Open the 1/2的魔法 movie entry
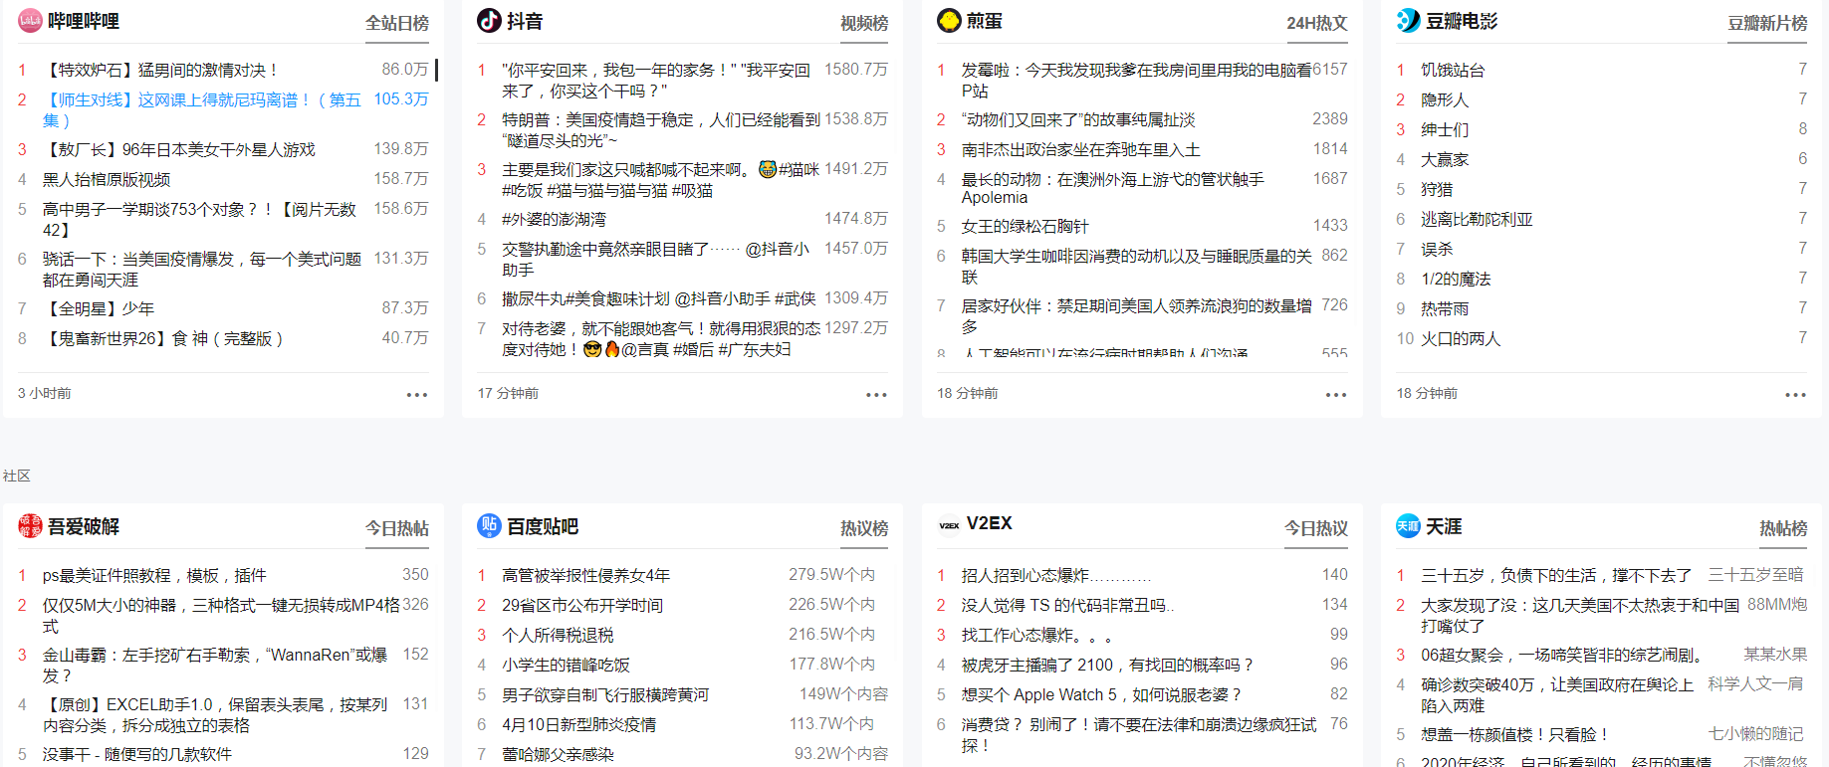Viewport: 1829px width, 767px height. pos(1456,279)
